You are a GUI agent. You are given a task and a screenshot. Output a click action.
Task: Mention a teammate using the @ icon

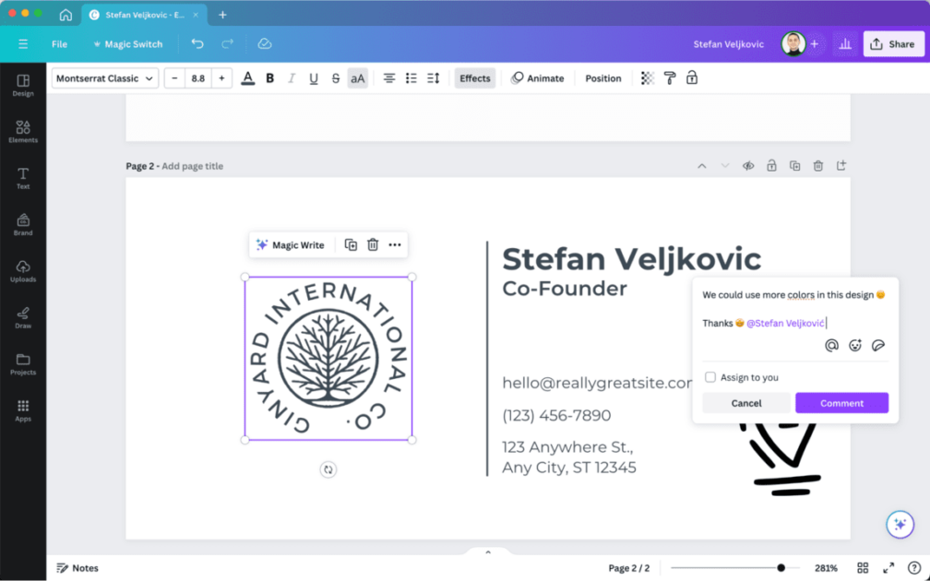pyautogui.click(x=831, y=345)
